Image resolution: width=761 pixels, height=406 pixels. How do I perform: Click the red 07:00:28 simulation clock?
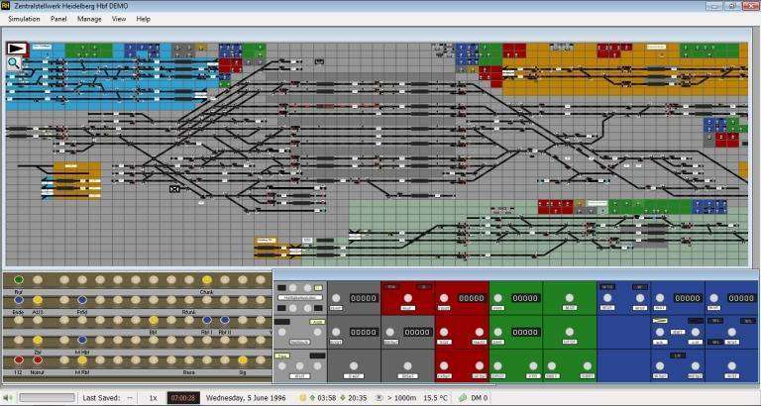(x=183, y=397)
